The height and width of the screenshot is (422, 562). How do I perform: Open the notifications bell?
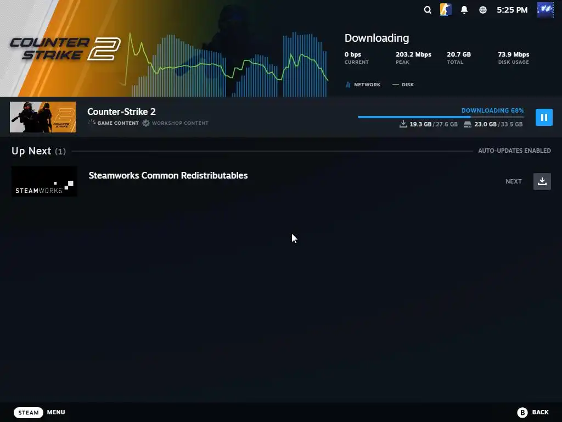(x=464, y=10)
